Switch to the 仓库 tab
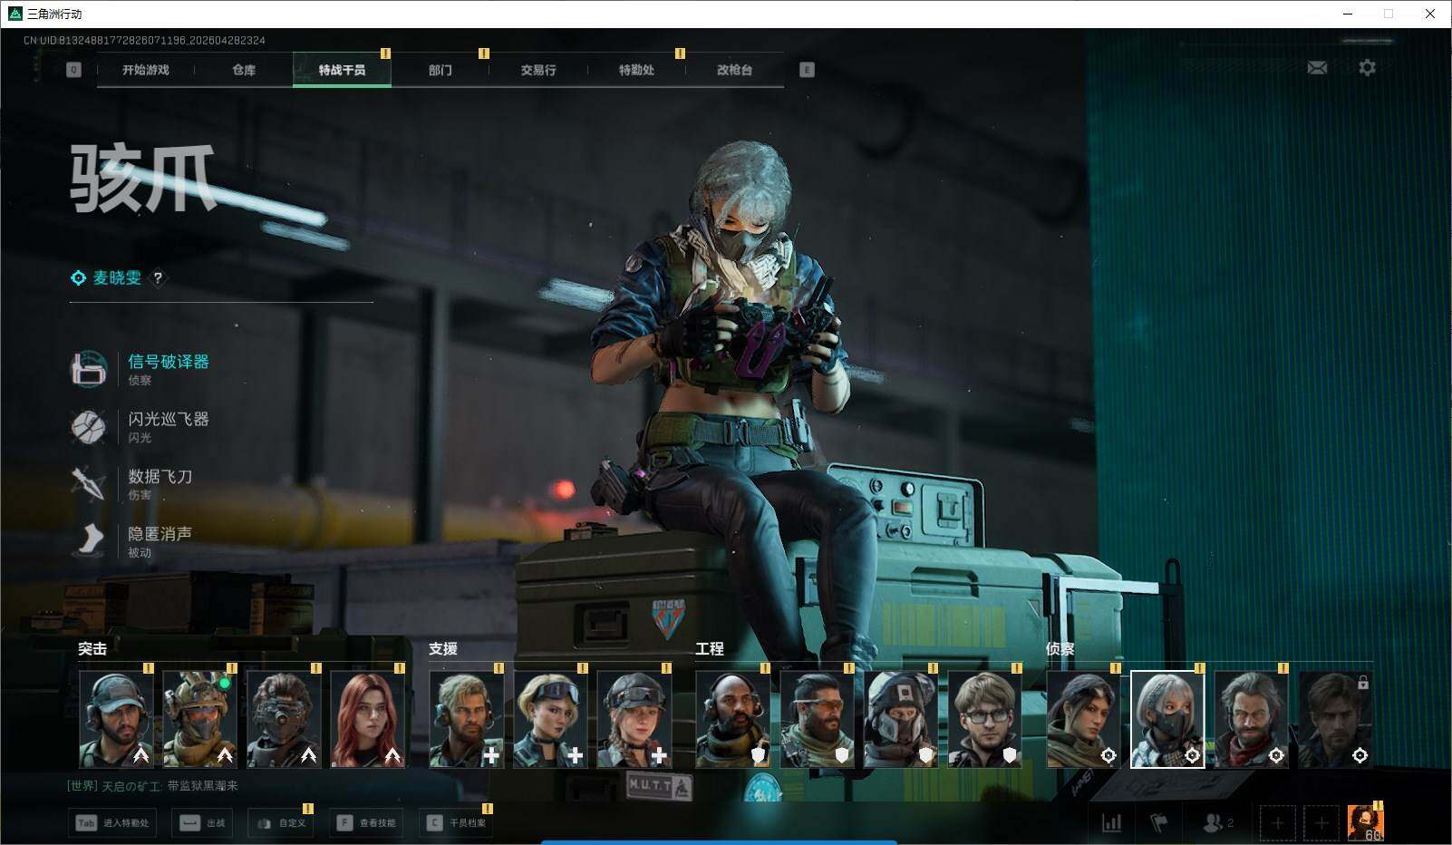Viewport: 1452px width, 845px height. tap(244, 70)
